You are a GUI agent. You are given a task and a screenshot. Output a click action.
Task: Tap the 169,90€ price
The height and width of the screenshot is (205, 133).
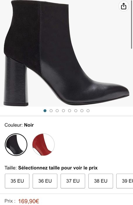click(x=29, y=201)
